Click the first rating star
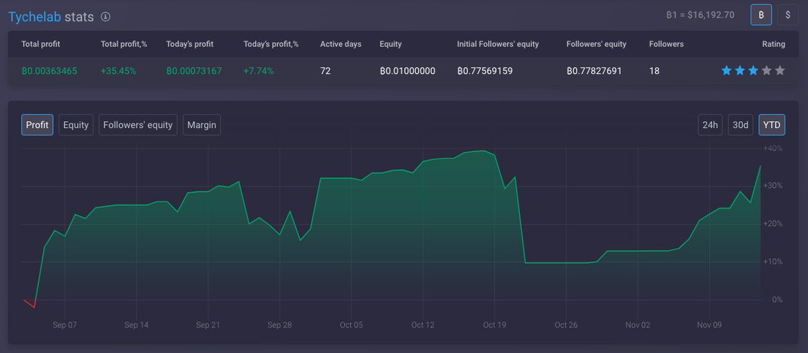The image size is (808, 353). click(727, 70)
